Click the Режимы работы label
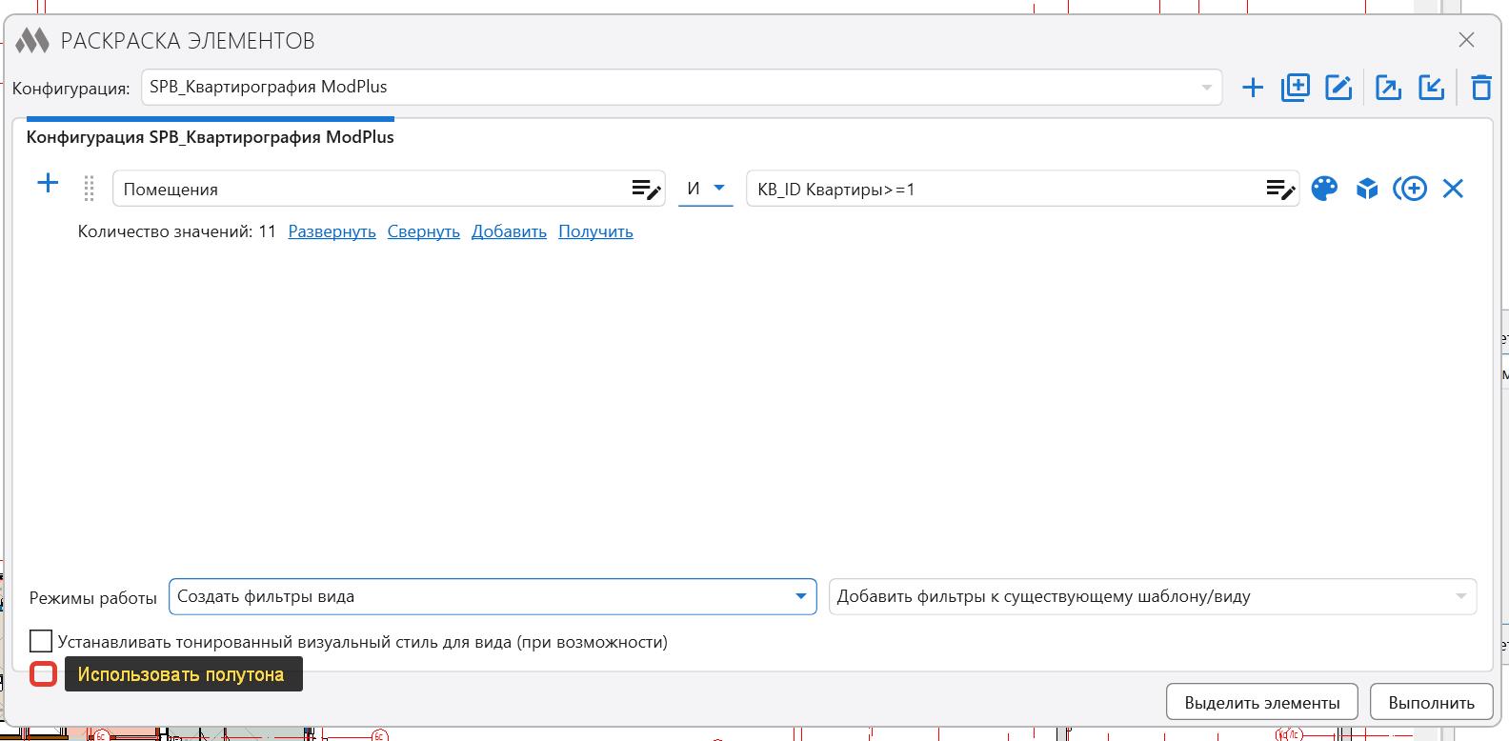This screenshot has height=741, width=1509. (x=93, y=598)
